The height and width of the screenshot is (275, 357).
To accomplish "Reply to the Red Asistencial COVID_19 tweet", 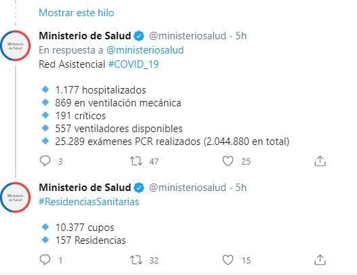I will point(45,161).
